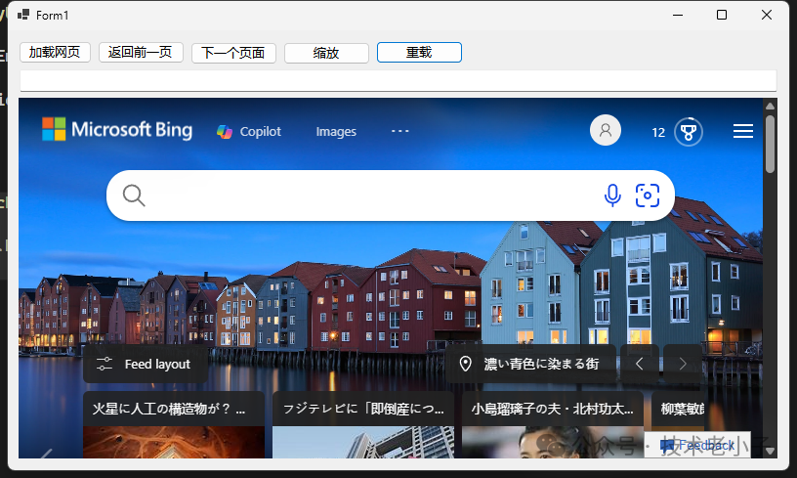Open Feed layout settings
This screenshot has height=478, width=797.
(146, 364)
